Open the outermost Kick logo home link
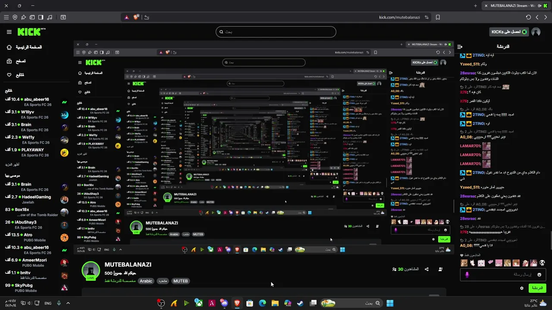The height and width of the screenshot is (310, 552). pyautogui.click(x=31, y=32)
